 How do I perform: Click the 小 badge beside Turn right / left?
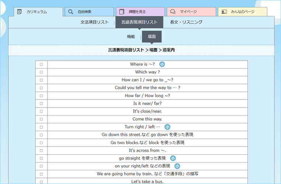click(x=167, y=127)
